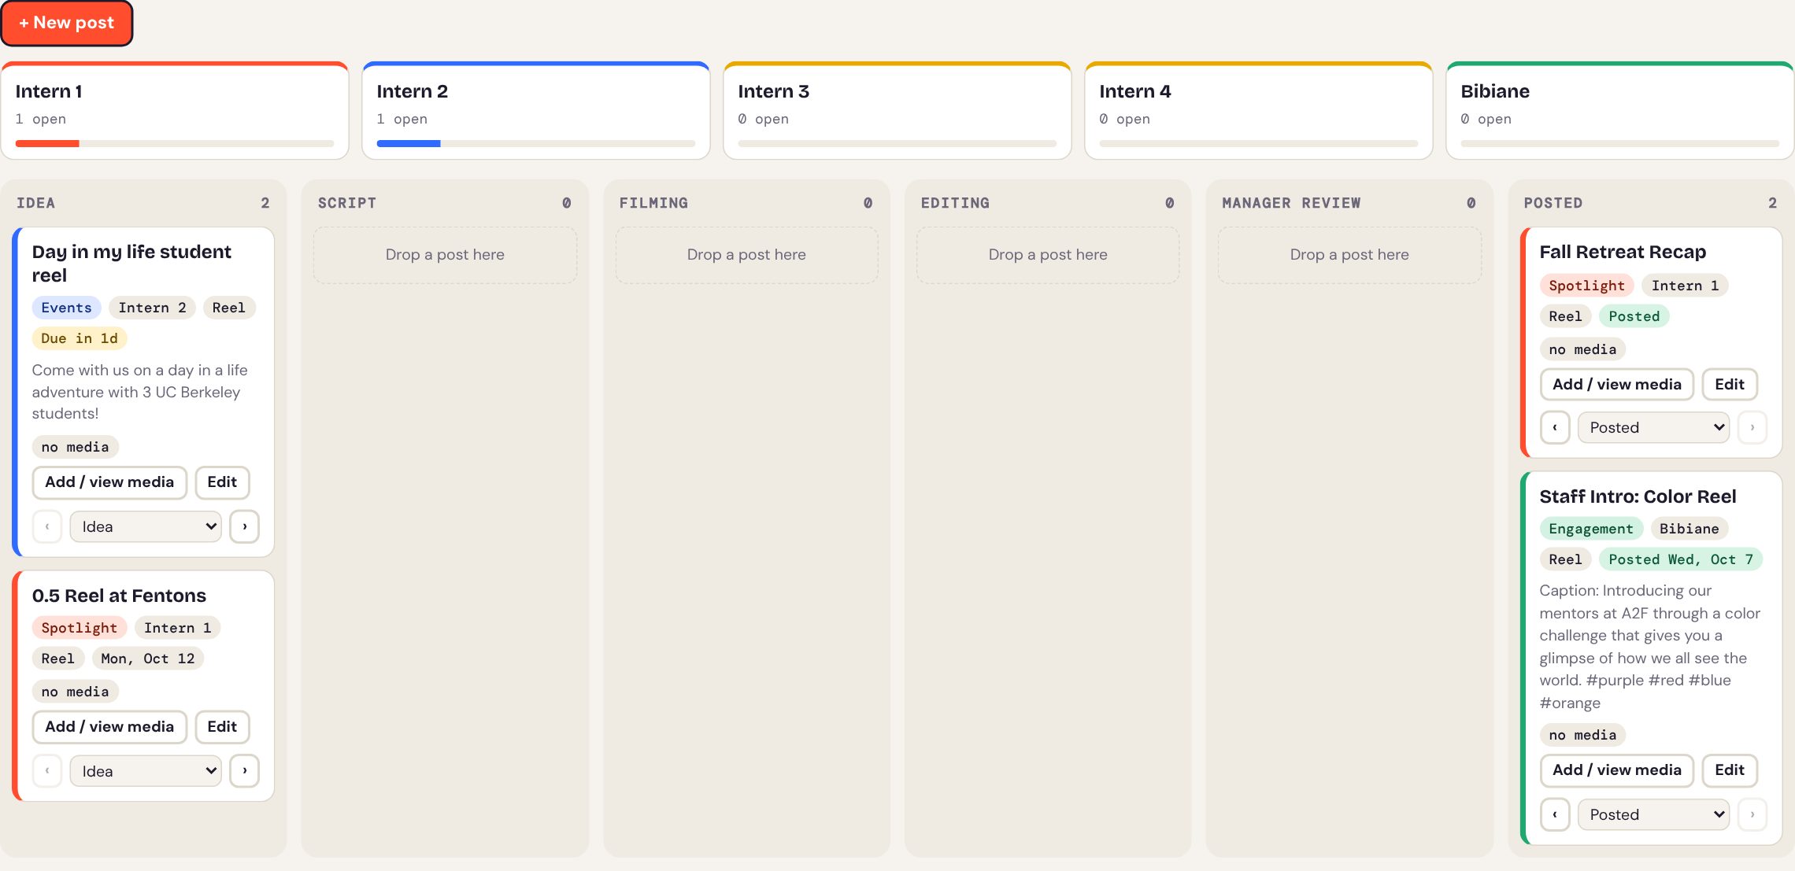
Task: Select the Intern 3 workload card
Action: coord(897,111)
